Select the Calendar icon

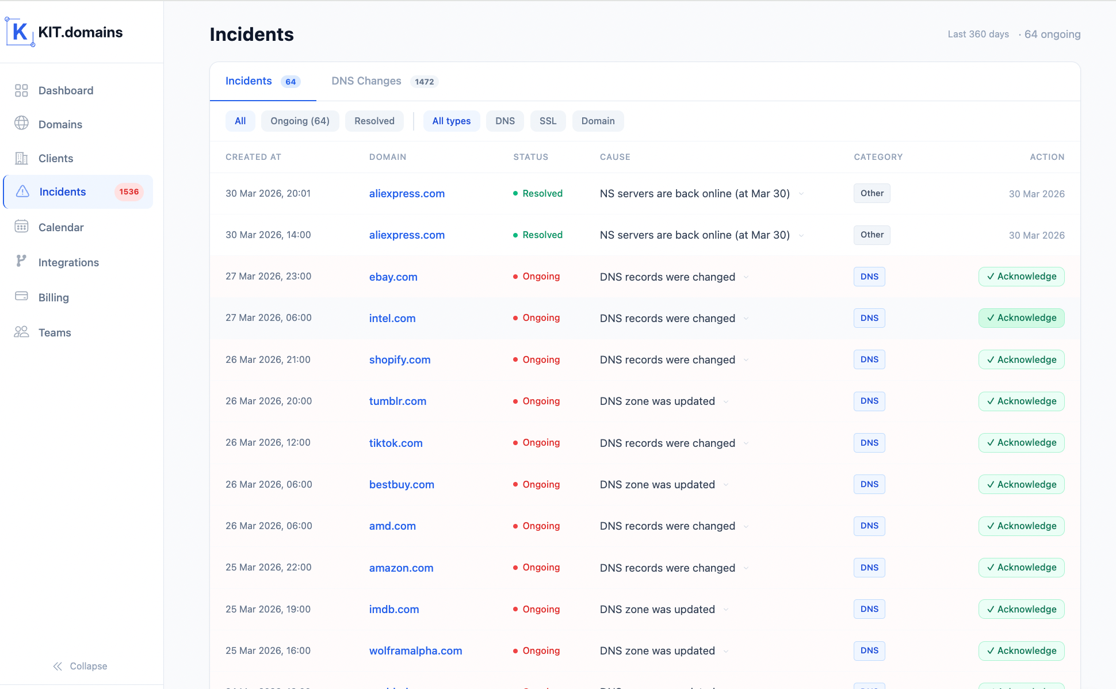point(22,227)
